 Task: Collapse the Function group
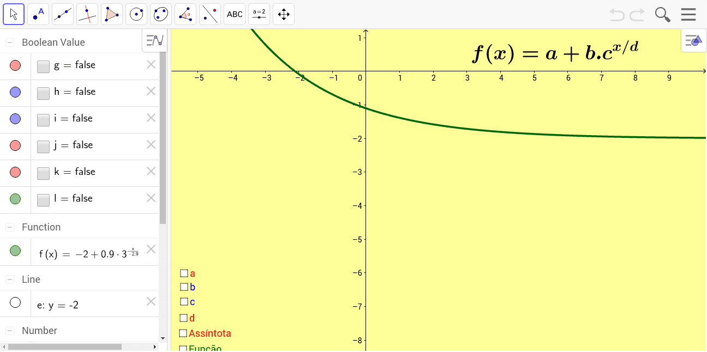[10, 227]
